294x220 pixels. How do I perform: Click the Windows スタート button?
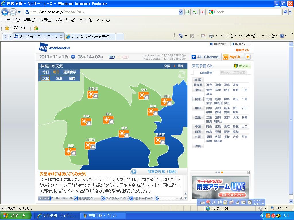click(x=16, y=216)
